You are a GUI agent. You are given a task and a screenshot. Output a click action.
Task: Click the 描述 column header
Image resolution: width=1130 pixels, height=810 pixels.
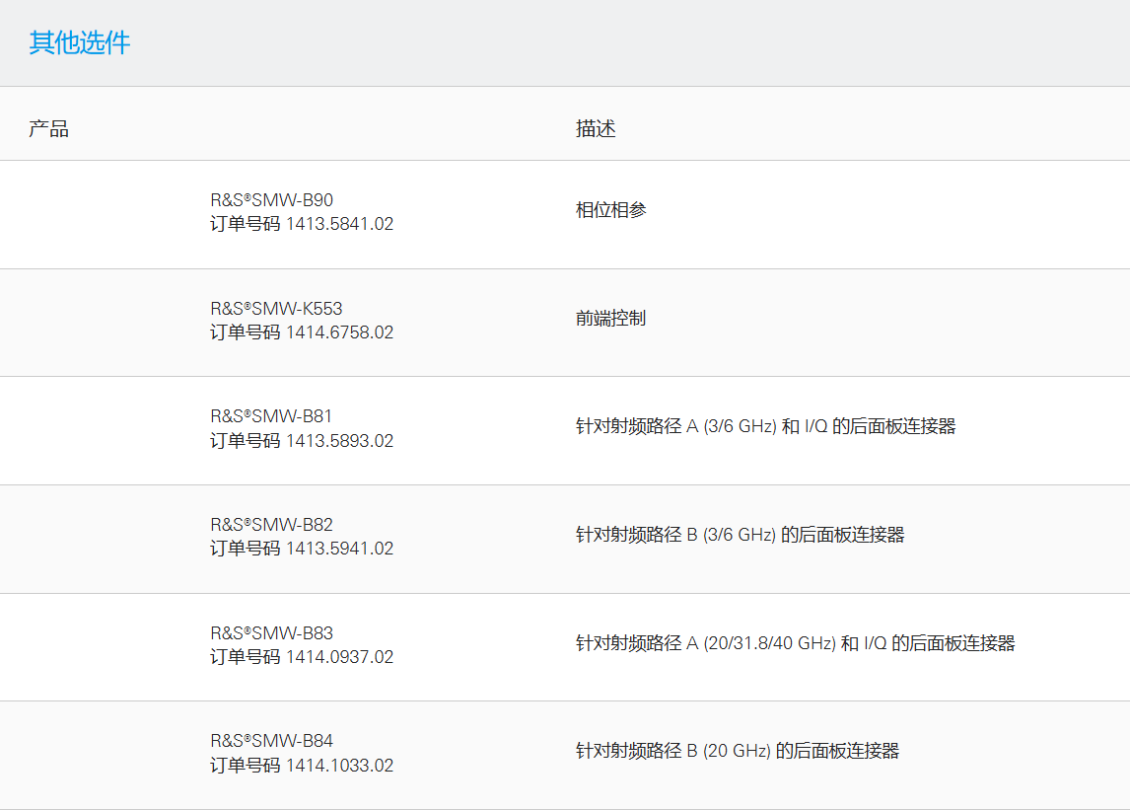point(596,129)
